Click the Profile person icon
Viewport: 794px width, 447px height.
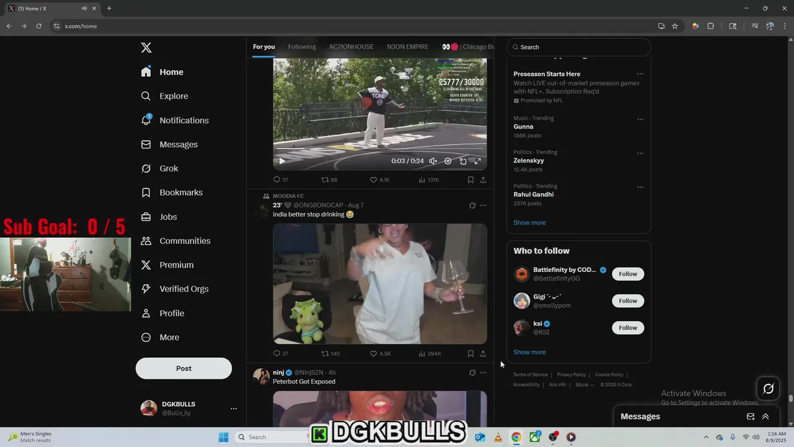(146, 314)
